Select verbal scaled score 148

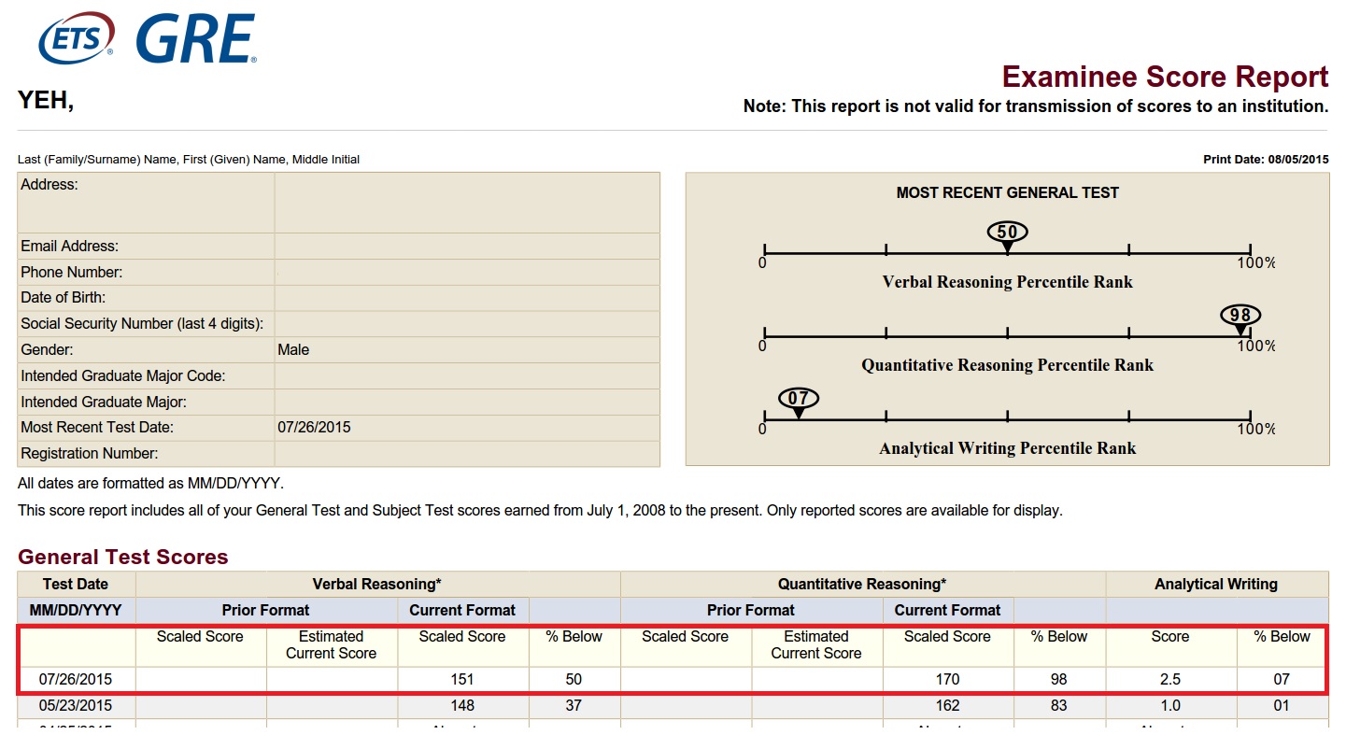point(462,706)
